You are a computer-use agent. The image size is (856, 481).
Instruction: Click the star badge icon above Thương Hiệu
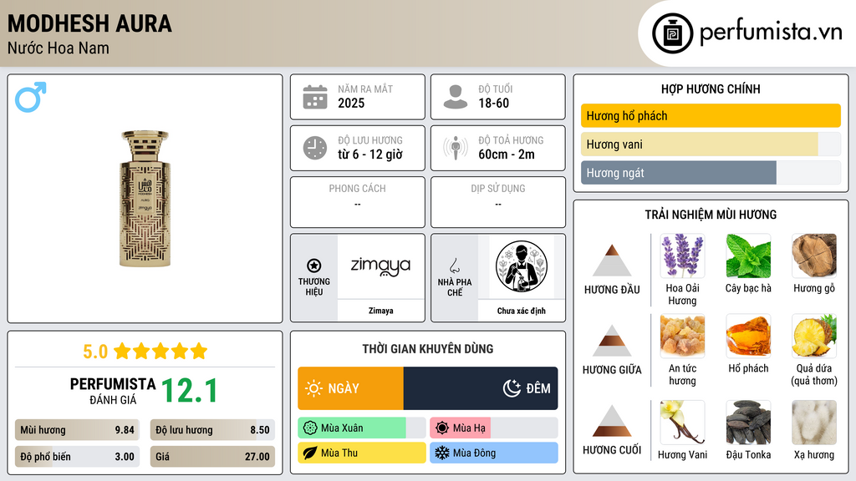tap(314, 266)
